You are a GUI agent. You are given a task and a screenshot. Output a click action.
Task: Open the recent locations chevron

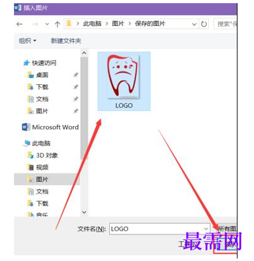[x=47, y=24]
